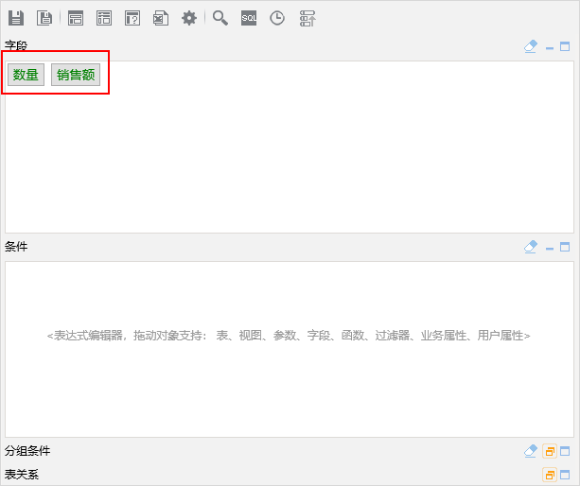
Task: Click the clock schedule icon
Action: [277, 18]
